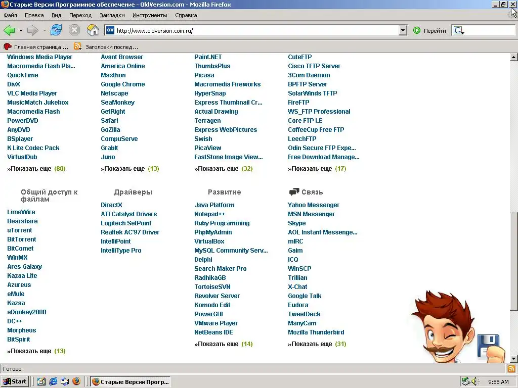The height and width of the screenshot is (388, 518).
Task: Click the Stop loading icon
Action: 74,30
